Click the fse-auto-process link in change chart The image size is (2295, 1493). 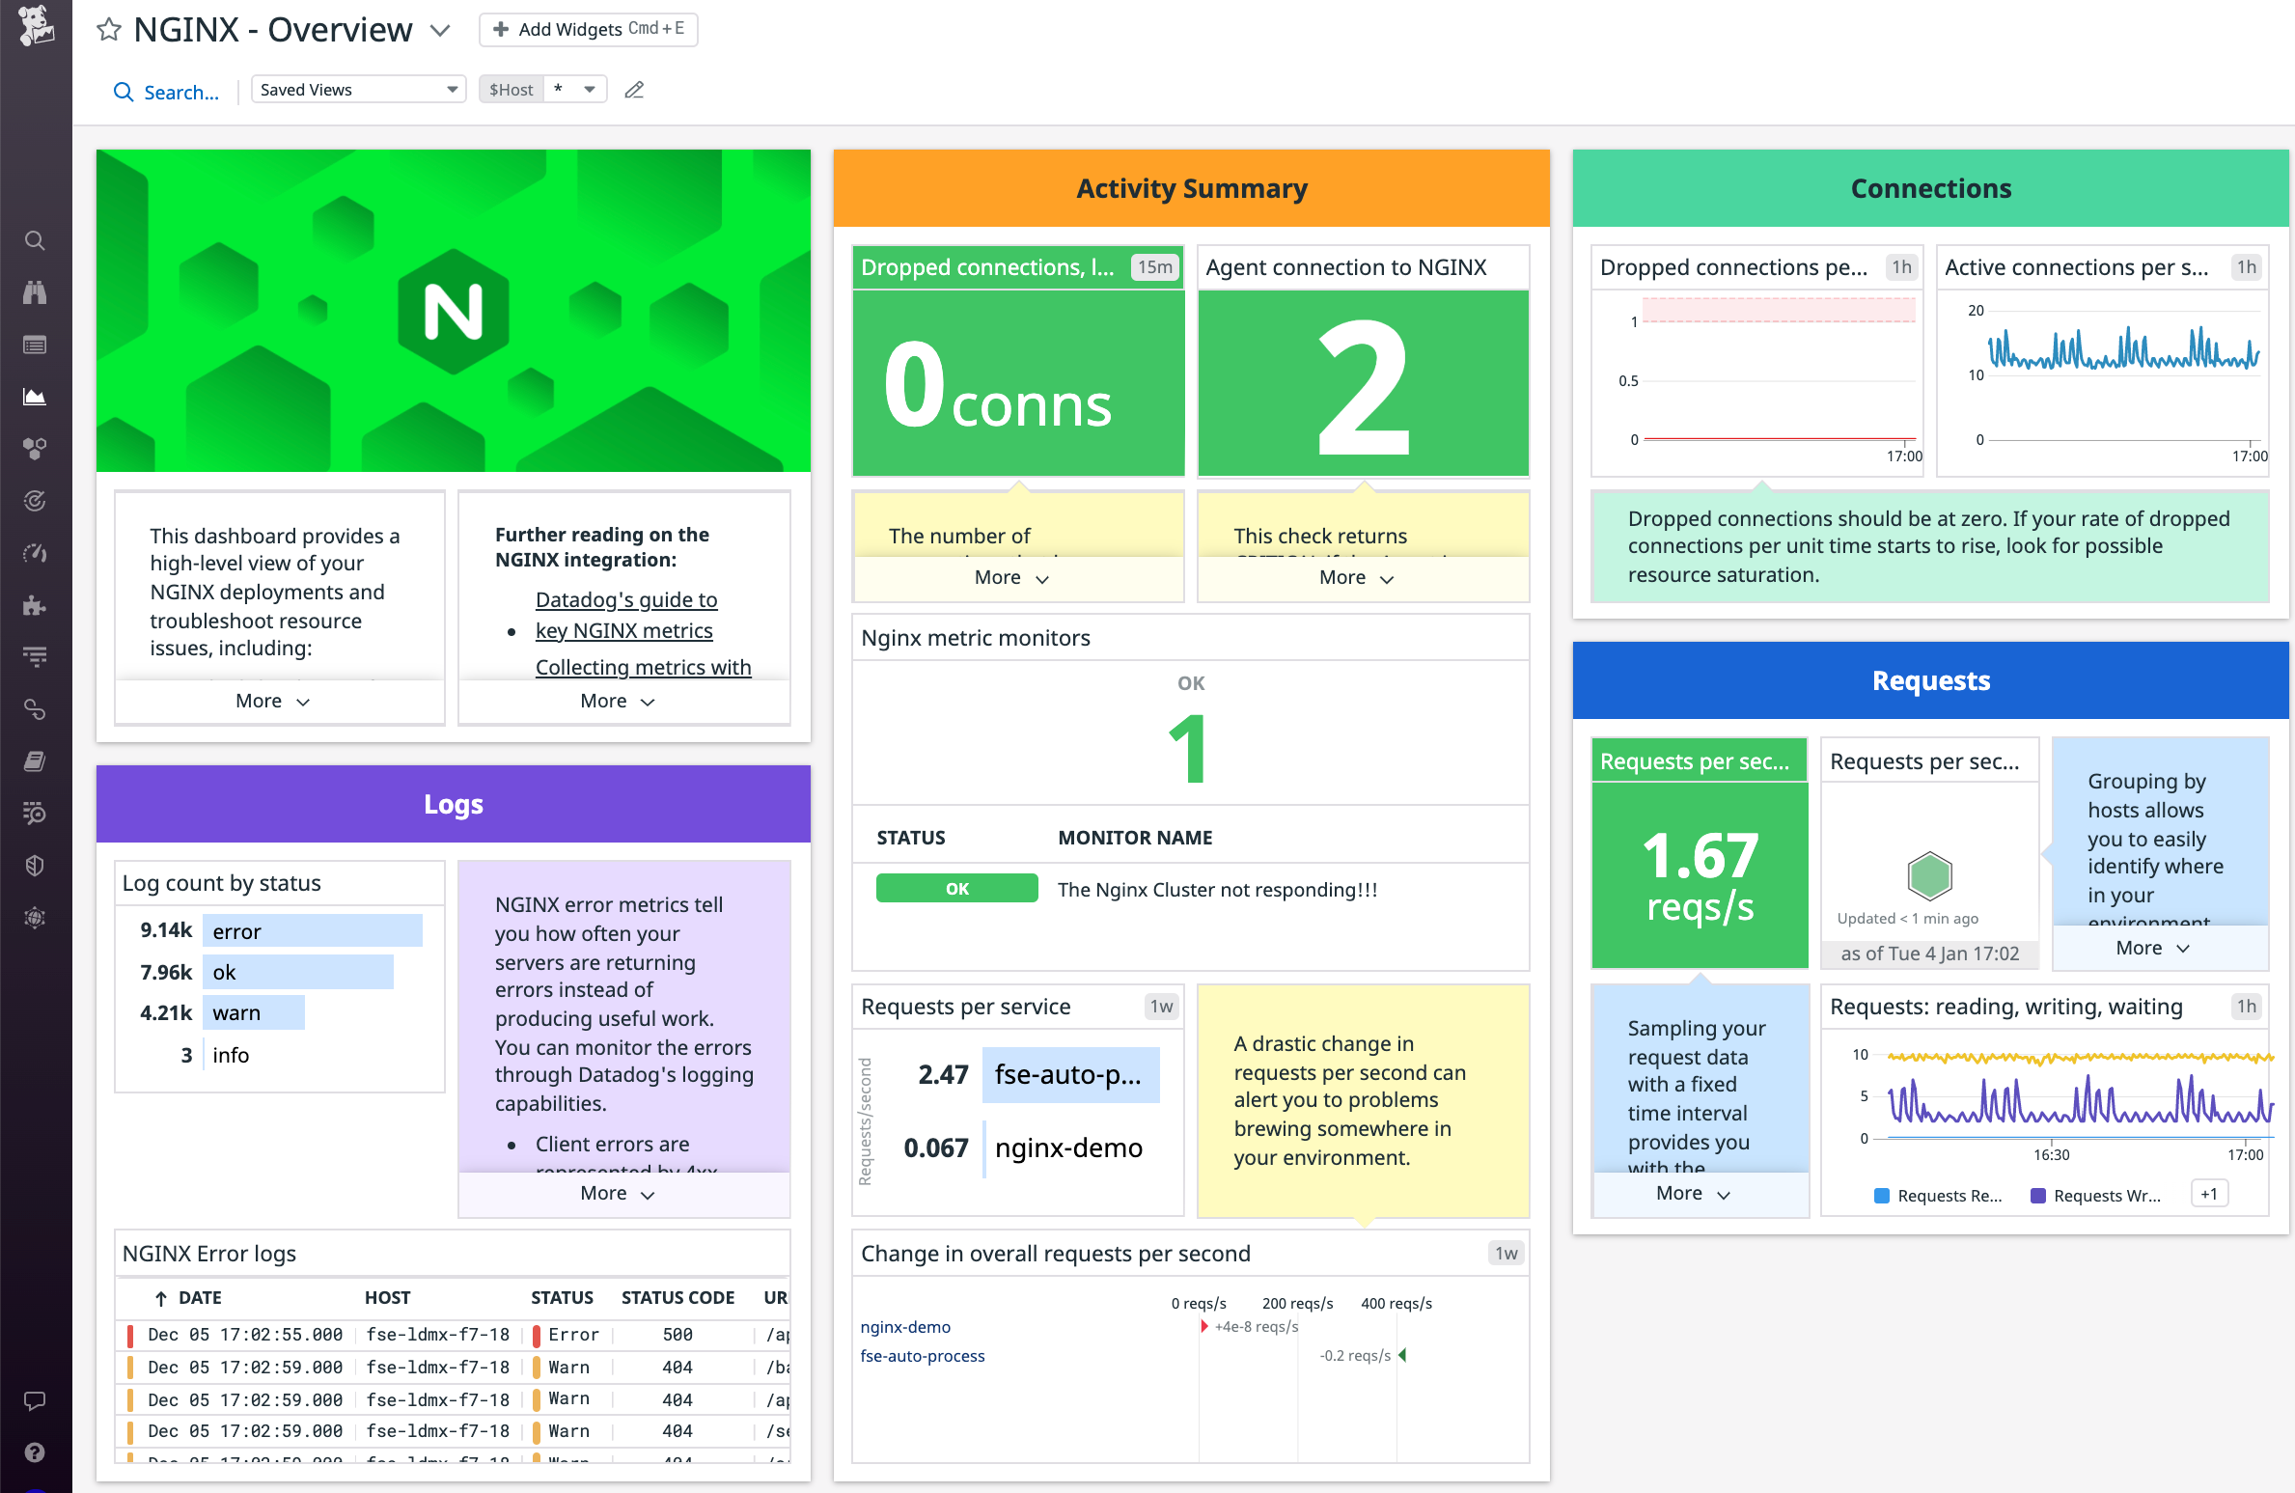pyautogui.click(x=923, y=1356)
